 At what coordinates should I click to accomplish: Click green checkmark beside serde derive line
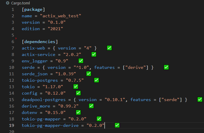pos(166,67)
